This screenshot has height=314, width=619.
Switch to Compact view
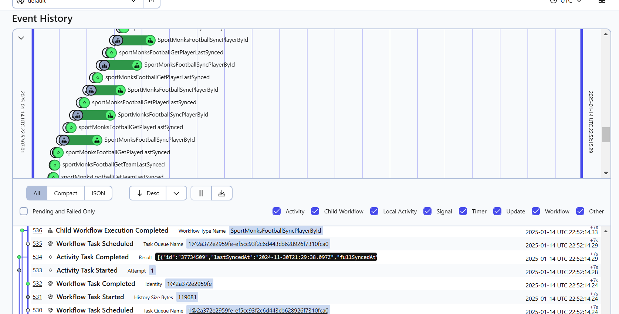[x=65, y=193]
